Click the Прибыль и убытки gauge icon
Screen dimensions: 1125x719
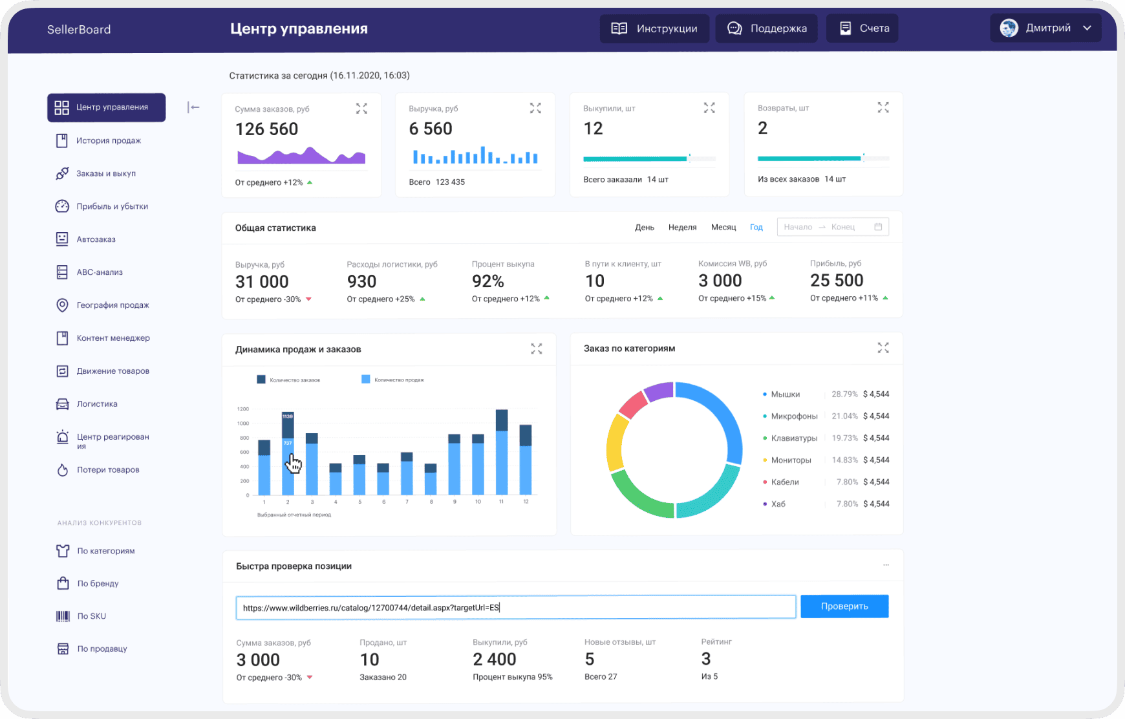(x=62, y=206)
